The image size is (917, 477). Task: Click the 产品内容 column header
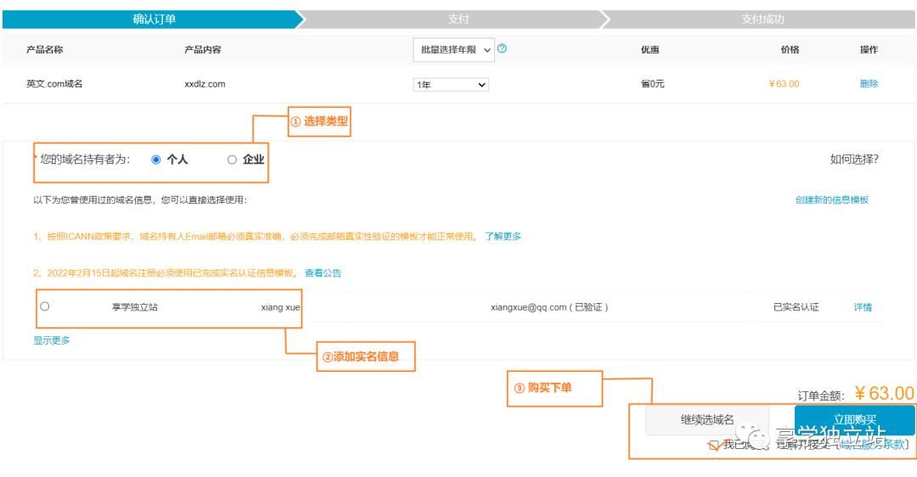[x=203, y=50]
